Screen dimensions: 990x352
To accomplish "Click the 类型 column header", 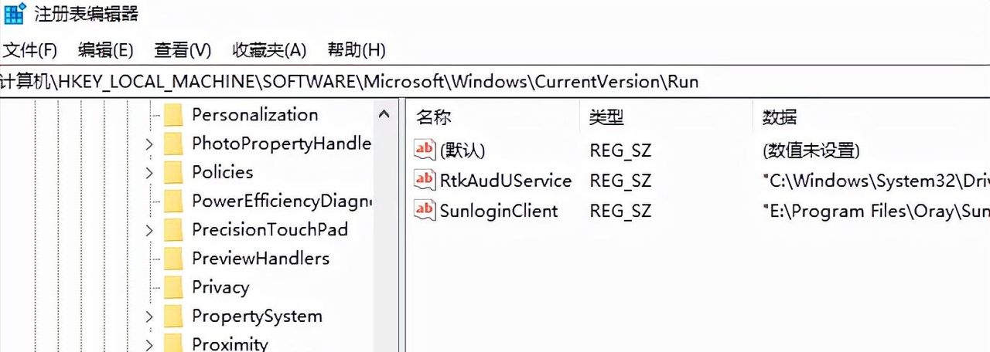I will (606, 117).
